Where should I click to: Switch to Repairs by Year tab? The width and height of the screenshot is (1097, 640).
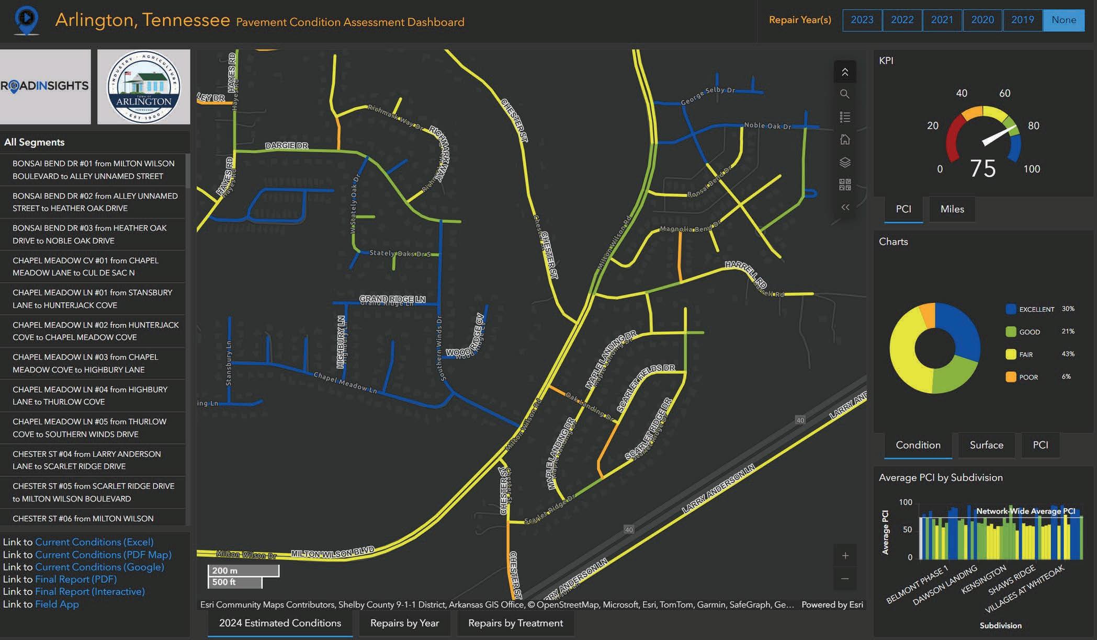coord(404,623)
